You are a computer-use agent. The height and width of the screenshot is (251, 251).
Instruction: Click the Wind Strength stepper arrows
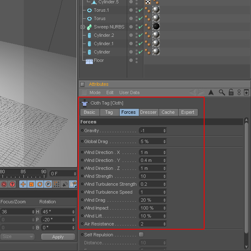[164, 176]
